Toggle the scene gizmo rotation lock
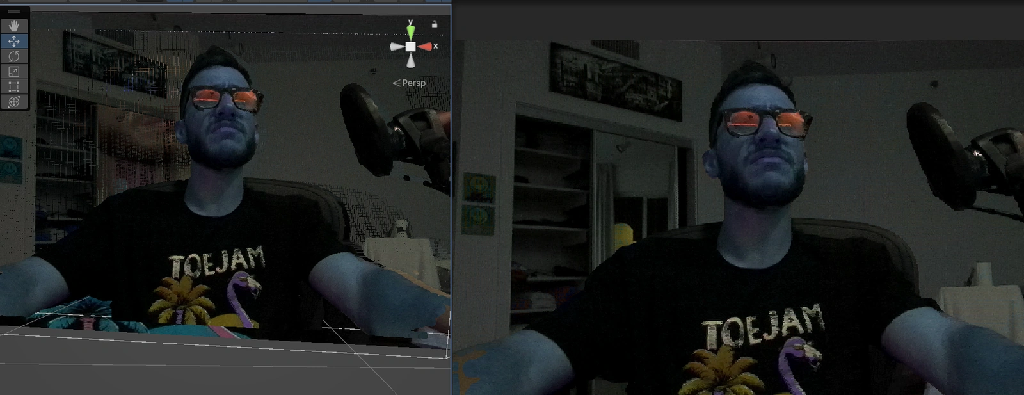Viewport: 1024px width, 395px height. pyautogui.click(x=435, y=24)
